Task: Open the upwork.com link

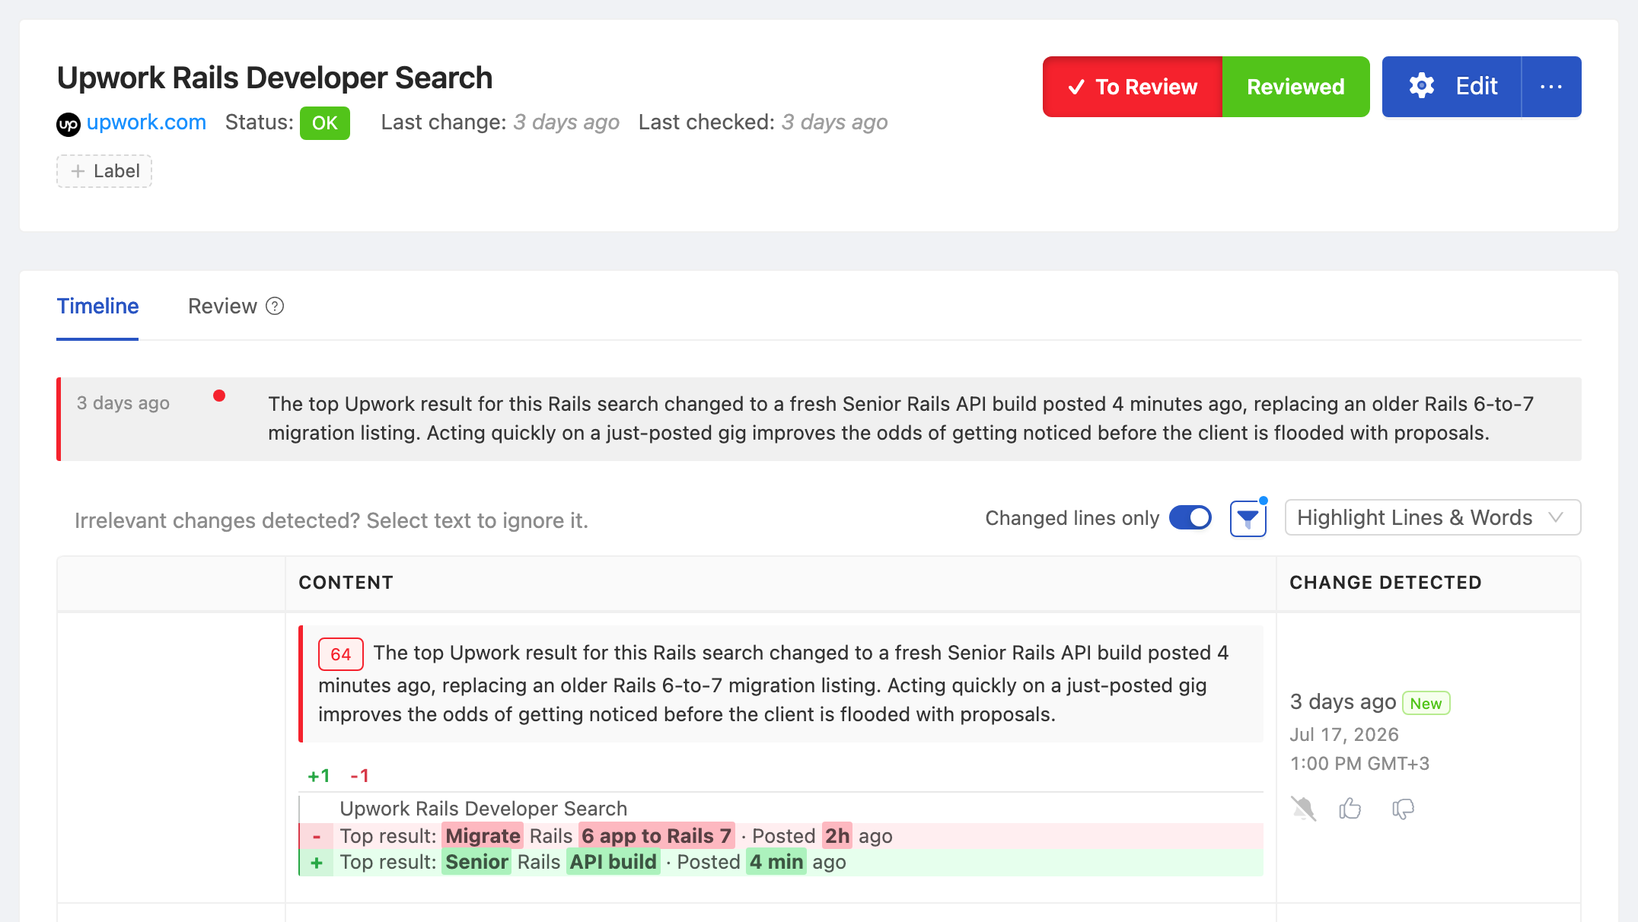Action: [146, 122]
